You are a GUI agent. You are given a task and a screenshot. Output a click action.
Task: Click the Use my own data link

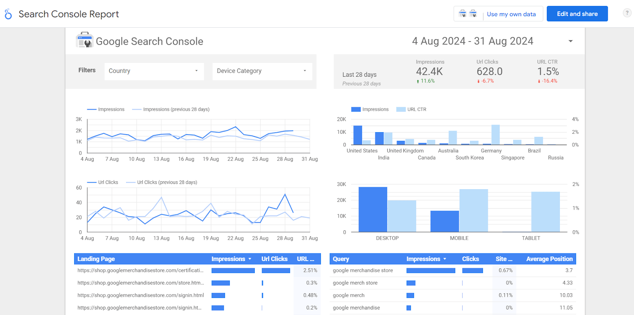[511, 14]
